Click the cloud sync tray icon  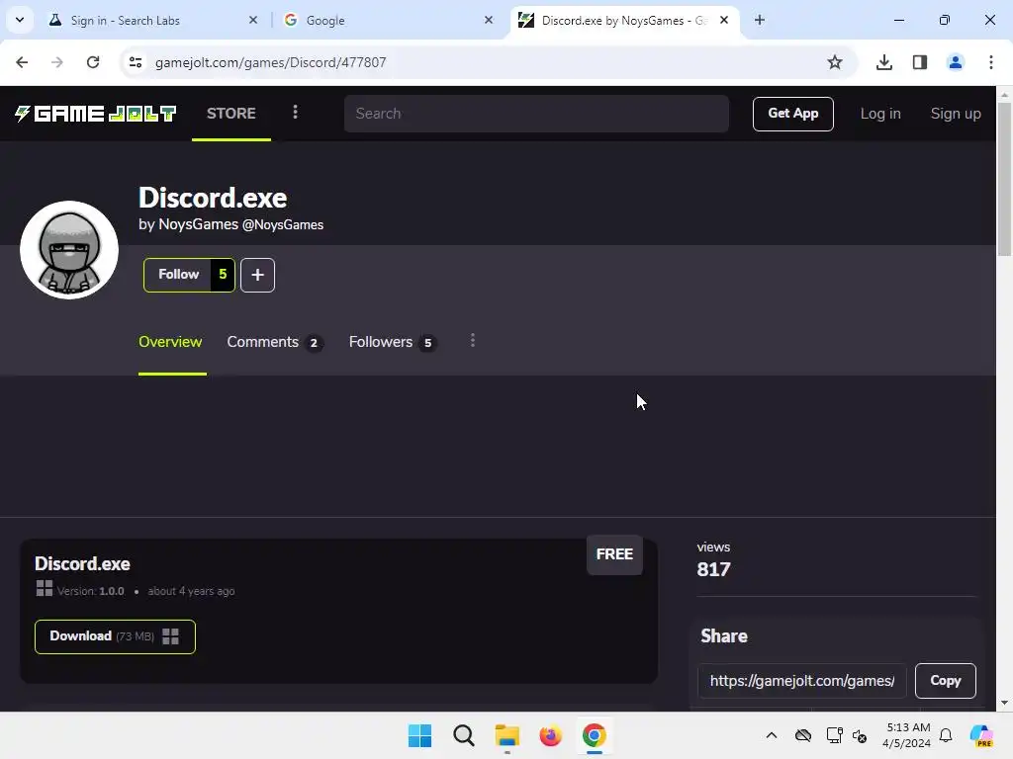(x=803, y=735)
